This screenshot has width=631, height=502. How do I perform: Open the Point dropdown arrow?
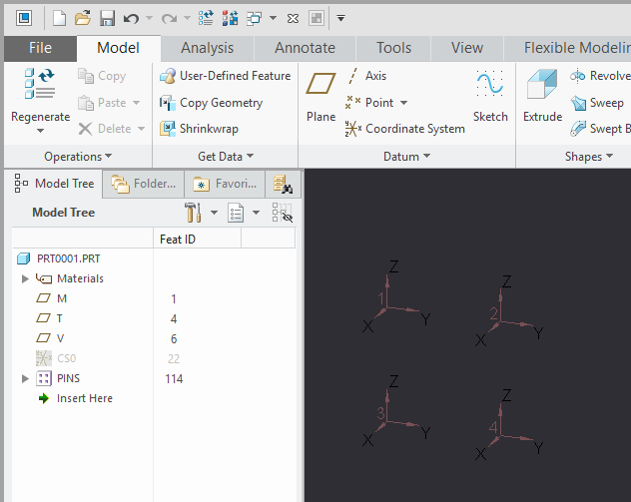403,103
